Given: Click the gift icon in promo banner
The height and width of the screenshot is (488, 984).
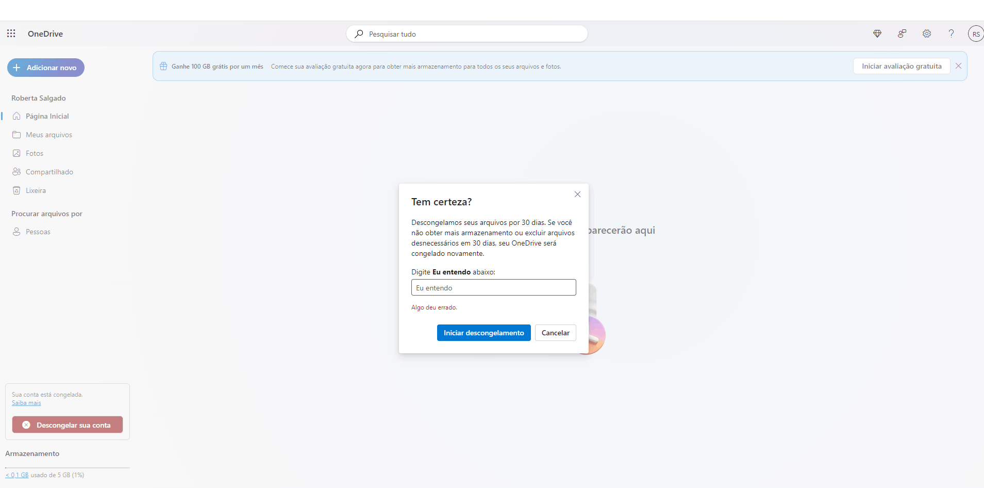Looking at the screenshot, I should (x=163, y=66).
